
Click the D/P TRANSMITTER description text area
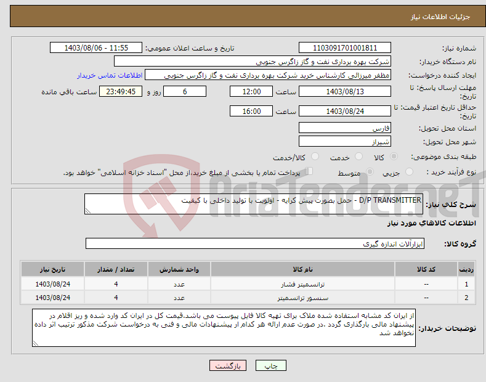point(254,204)
